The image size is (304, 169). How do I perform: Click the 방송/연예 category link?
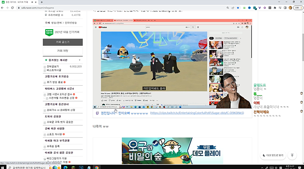click(x=56, y=23)
